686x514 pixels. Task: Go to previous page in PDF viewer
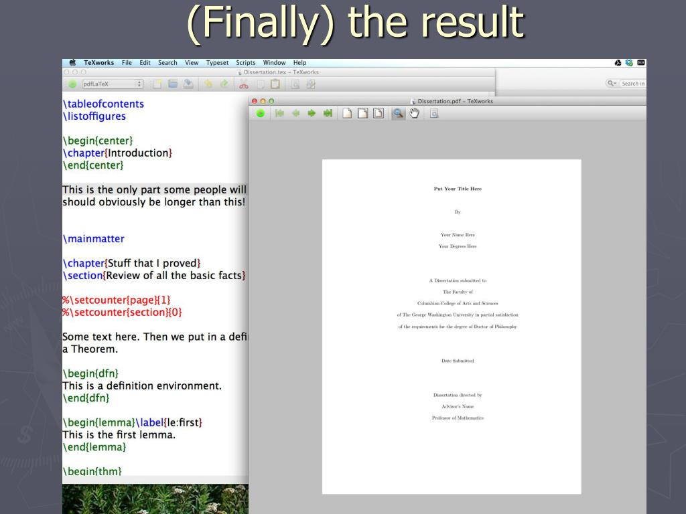295,114
